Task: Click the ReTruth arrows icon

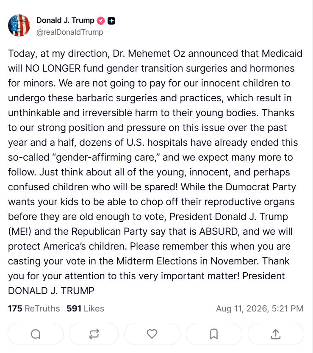Action: point(94,334)
